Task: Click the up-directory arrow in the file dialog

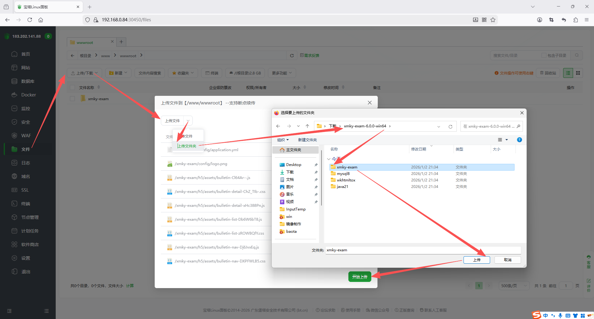Action: point(307,126)
